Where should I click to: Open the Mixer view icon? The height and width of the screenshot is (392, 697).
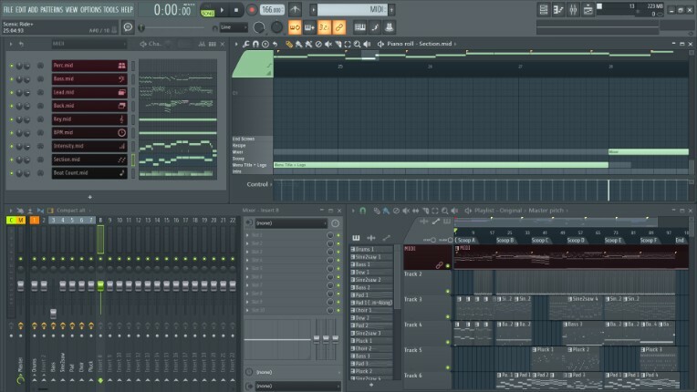(573, 9)
